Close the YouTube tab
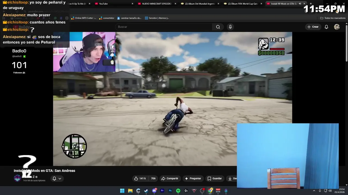 [132, 4]
